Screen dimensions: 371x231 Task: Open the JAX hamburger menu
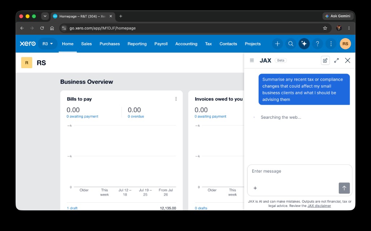pos(252,61)
